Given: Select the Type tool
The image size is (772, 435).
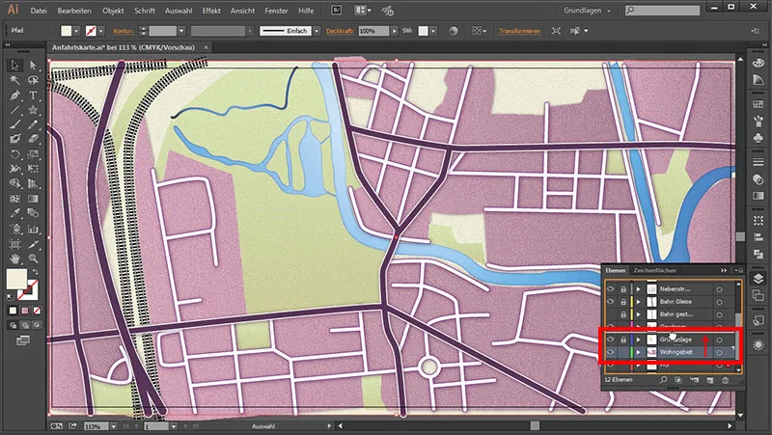Looking at the screenshot, I should click(x=33, y=95).
